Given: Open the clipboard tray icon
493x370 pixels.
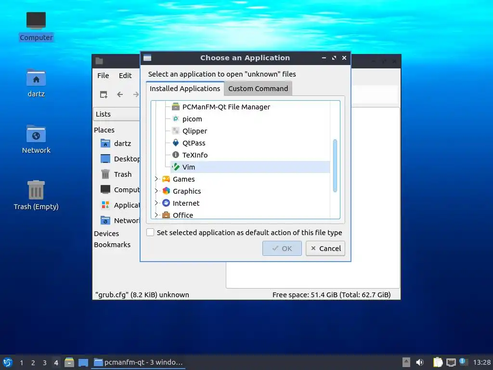Looking at the screenshot, I should (438, 362).
